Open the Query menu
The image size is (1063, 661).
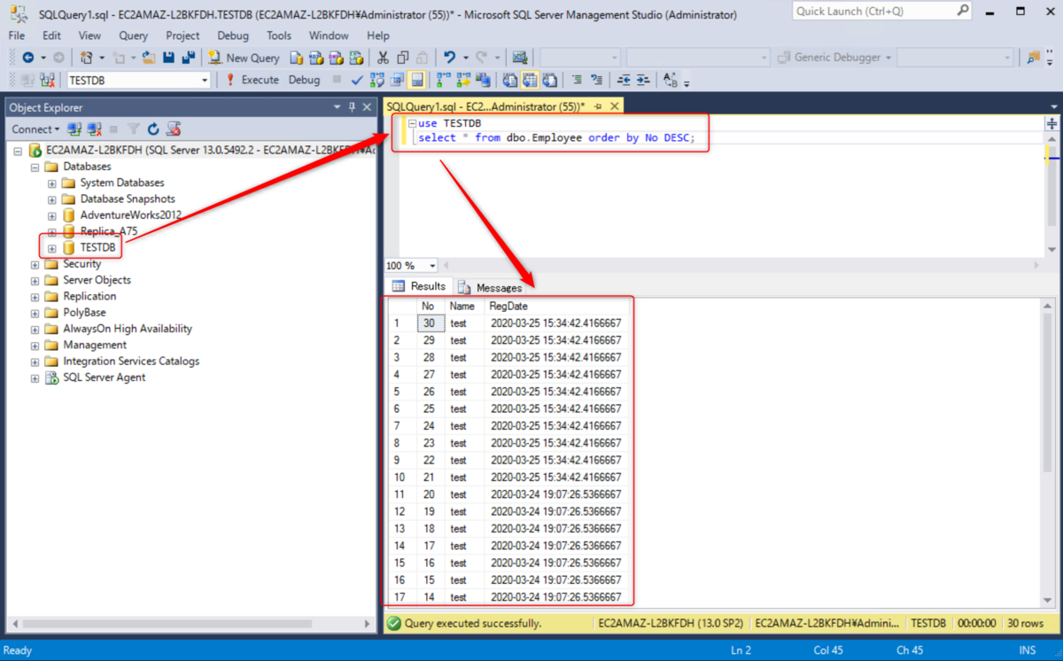click(x=133, y=35)
